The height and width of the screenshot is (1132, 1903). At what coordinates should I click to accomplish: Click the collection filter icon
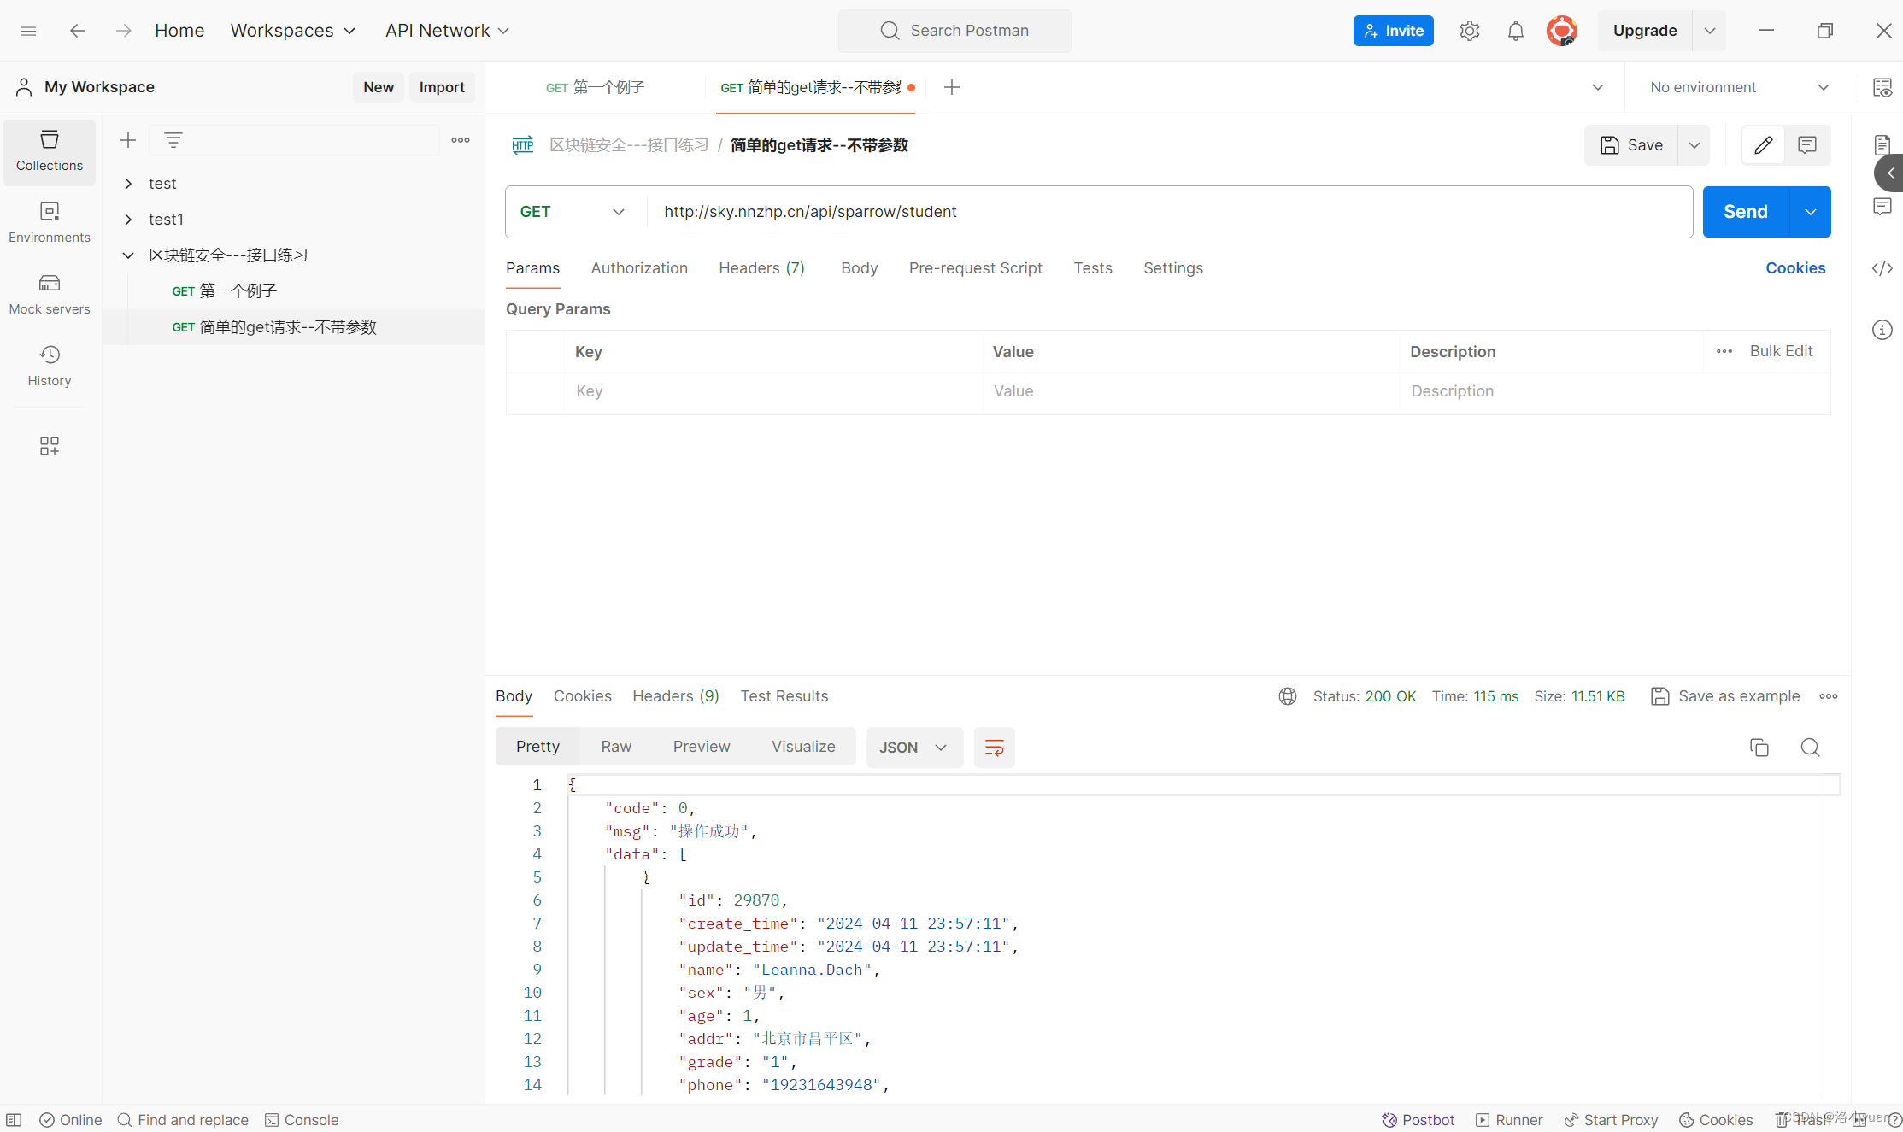(173, 140)
